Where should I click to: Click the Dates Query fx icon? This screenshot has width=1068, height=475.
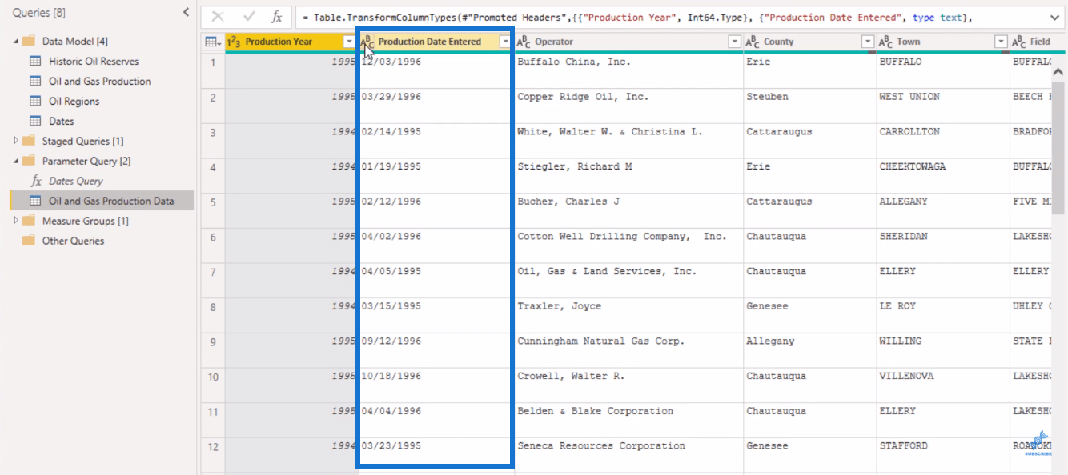tap(35, 181)
